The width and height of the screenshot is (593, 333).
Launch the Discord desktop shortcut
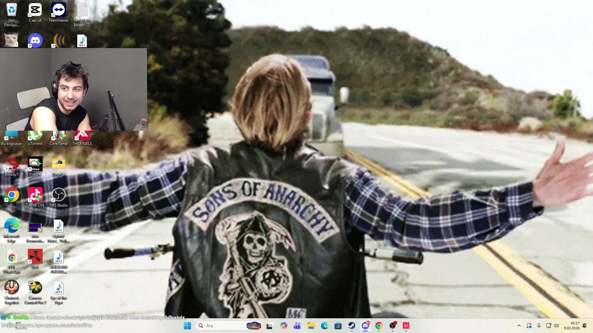35,40
